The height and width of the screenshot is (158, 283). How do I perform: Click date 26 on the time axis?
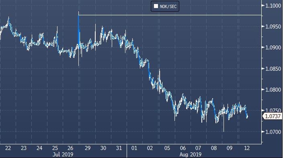(x=70, y=148)
